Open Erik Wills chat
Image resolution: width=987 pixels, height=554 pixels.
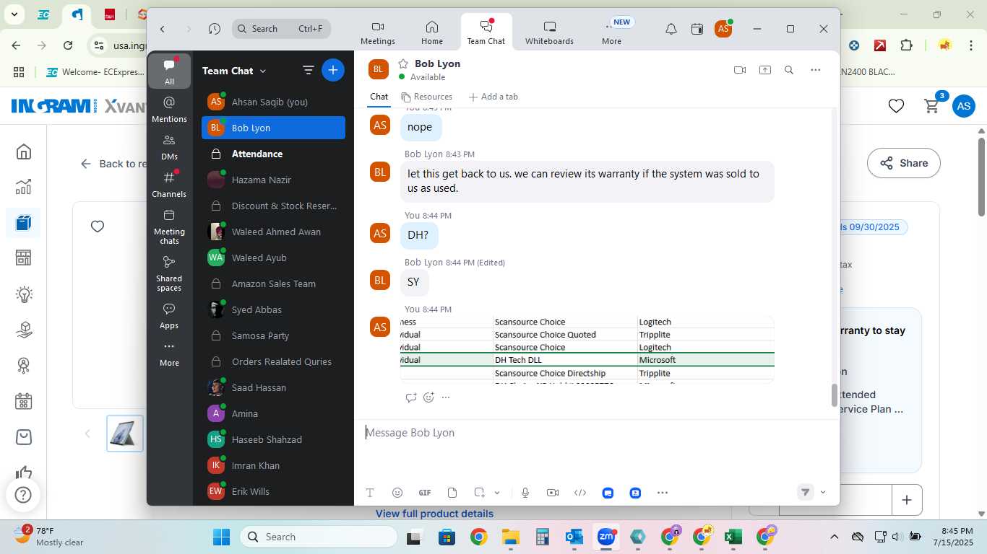pos(273,491)
